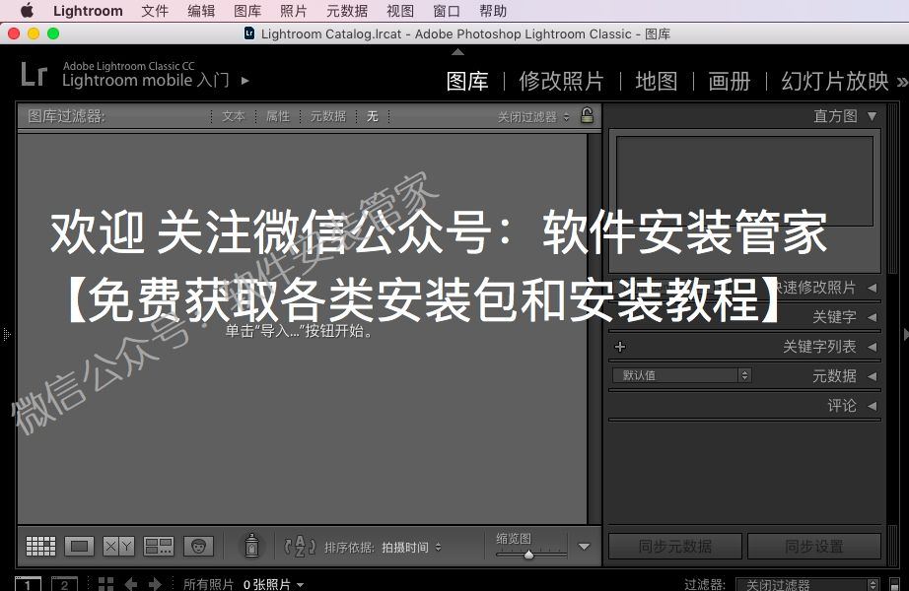Expand the 关键字列表 panel
This screenshot has height=591, width=909.
[x=872, y=347]
